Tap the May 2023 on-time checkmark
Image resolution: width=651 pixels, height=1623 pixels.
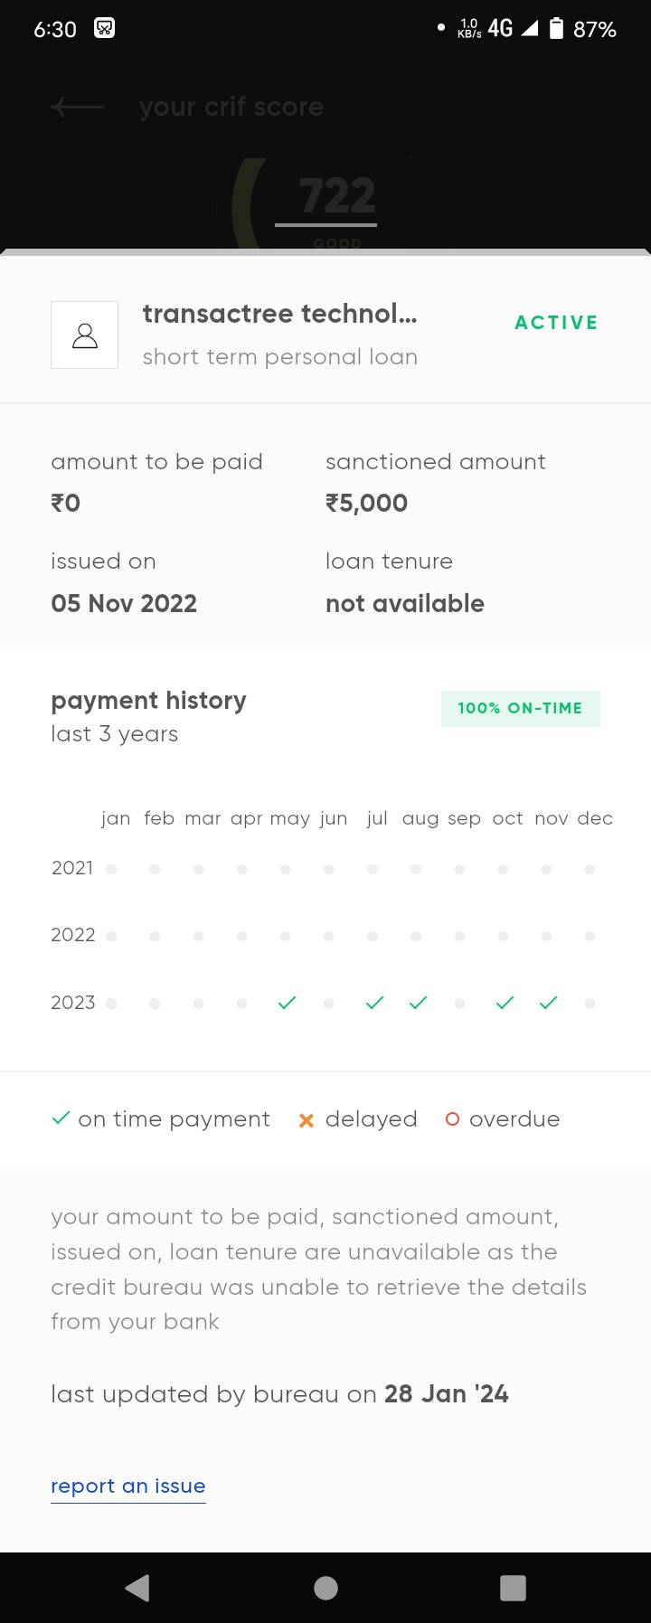(x=287, y=1003)
